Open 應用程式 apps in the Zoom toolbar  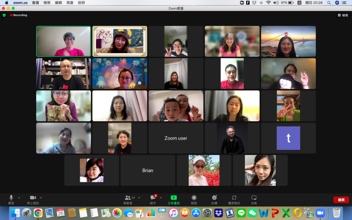234,200
